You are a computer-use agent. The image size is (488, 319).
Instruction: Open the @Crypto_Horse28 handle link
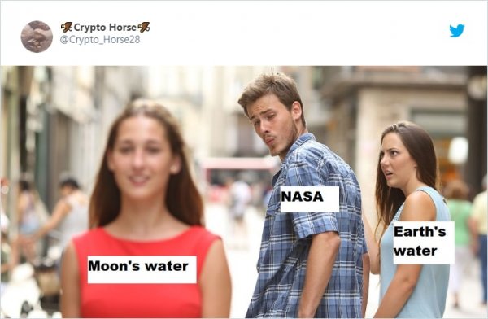[x=100, y=40]
